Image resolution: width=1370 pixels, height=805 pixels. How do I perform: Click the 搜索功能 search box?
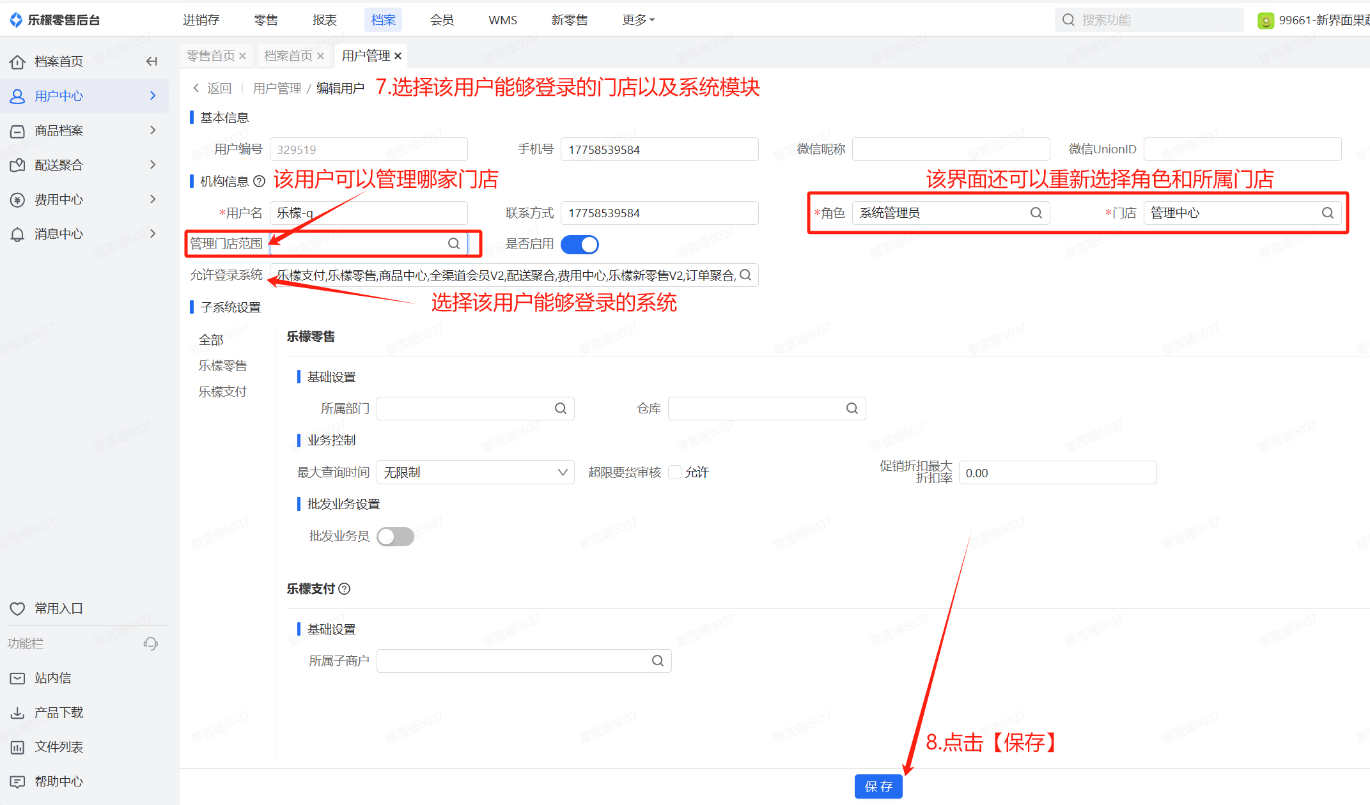click(1149, 20)
